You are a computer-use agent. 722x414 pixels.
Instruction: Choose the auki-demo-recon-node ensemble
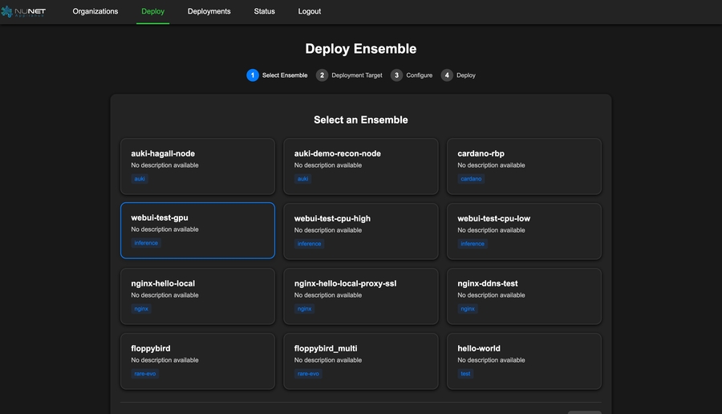360,166
